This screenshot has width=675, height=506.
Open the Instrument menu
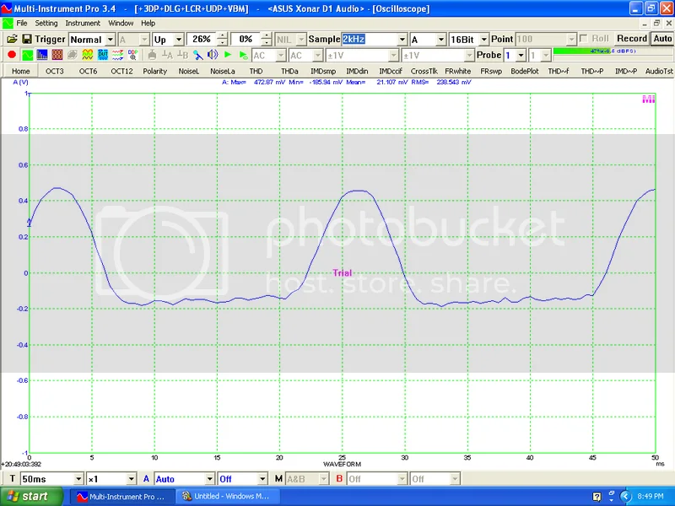point(83,23)
